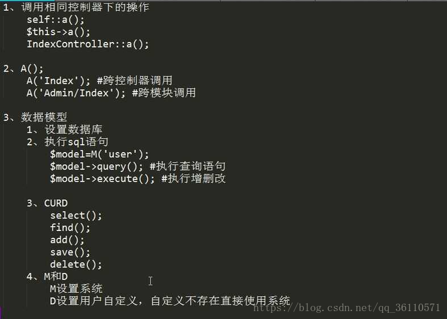Place cursor on '$this->a();' line
Image resolution: width=447 pixels, height=319 pixels.
click(x=59, y=32)
